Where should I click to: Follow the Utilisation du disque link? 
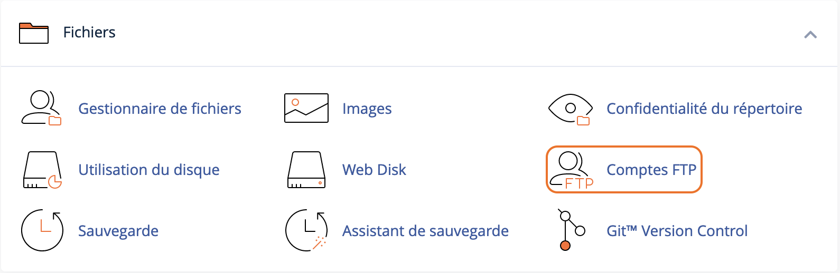(x=149, y=170)
